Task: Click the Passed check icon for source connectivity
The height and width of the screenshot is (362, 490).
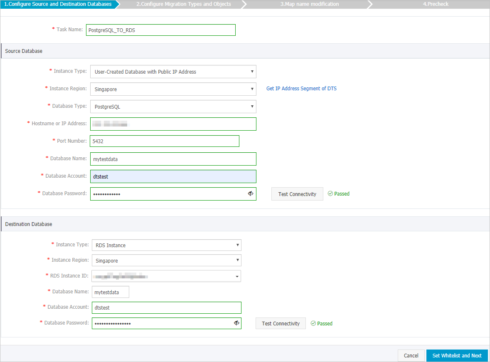Action: click(x=330, y=193)
